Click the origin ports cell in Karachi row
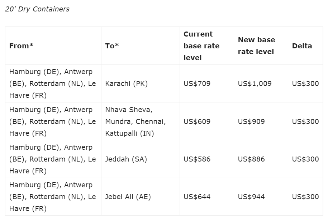Screen dimensions: 328x221 pyautogui.click(x=53, y=84)
